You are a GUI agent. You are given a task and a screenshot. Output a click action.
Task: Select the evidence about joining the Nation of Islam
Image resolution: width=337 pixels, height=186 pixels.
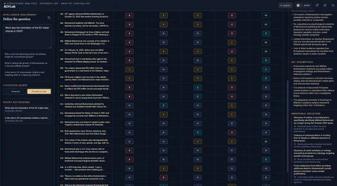click(85, 115)
